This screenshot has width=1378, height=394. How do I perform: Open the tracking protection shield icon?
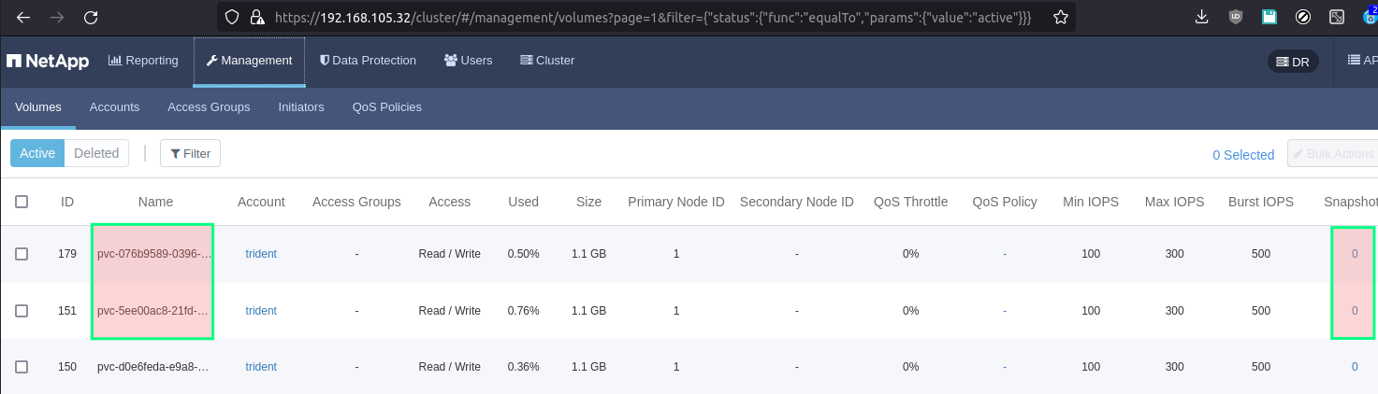pyautogui.click(x=233, y=18)
